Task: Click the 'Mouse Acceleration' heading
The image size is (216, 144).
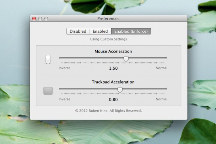Action: [113, 51]
